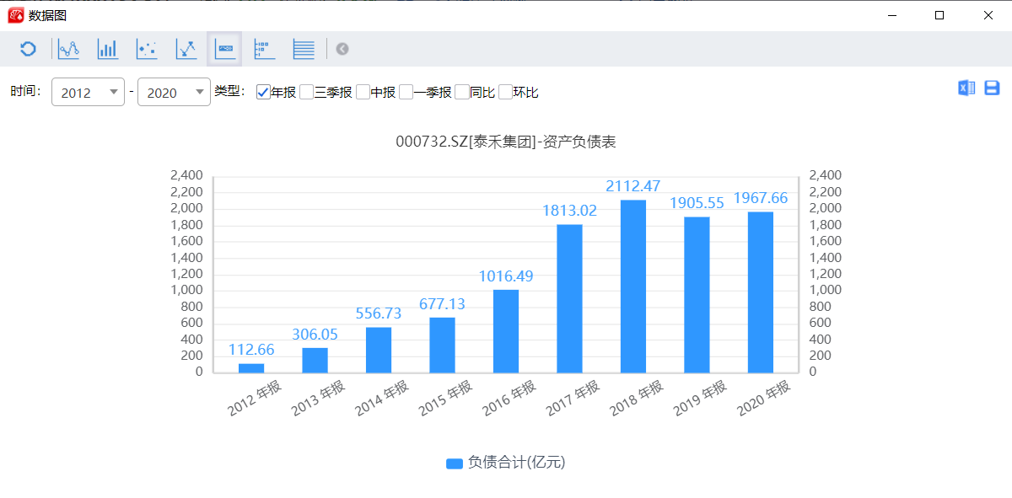Click the 2112.47 data label

point(633,186)
